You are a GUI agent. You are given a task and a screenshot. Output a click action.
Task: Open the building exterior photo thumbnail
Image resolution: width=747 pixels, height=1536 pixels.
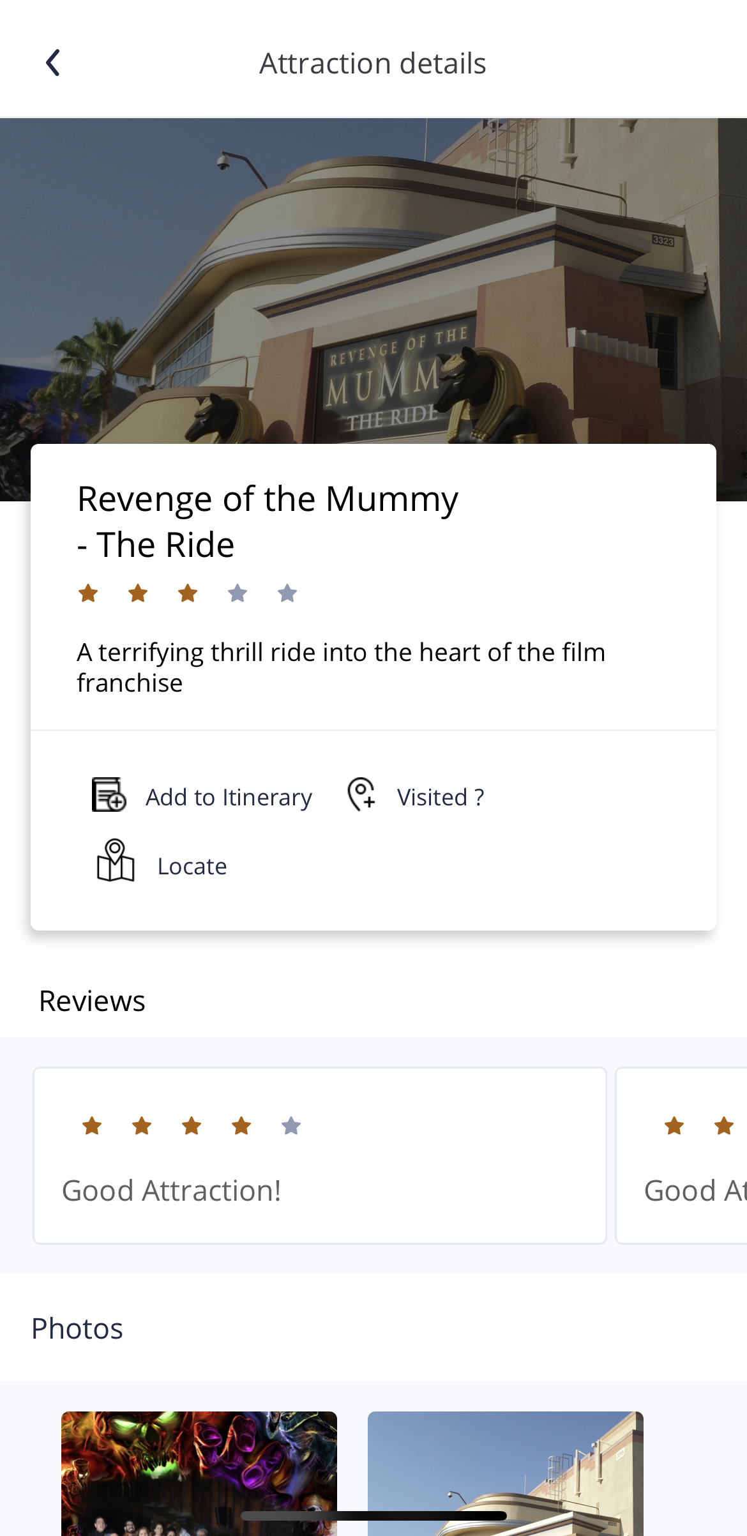pos(506,1473)
